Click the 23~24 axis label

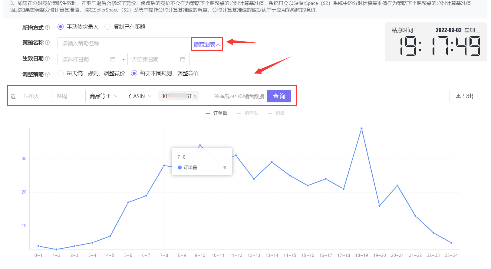point(451,255)
